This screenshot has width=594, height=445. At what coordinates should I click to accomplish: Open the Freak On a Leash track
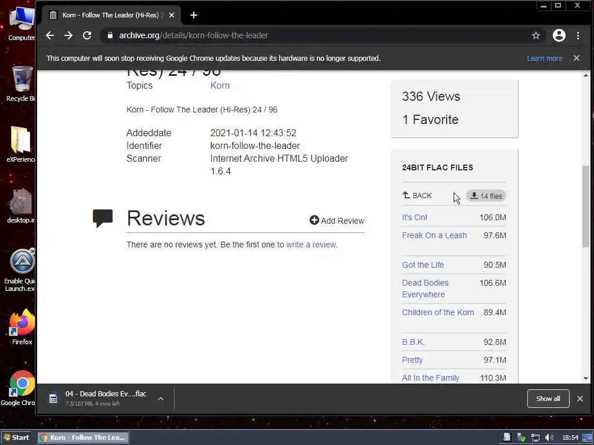click(x=434, y=235)
